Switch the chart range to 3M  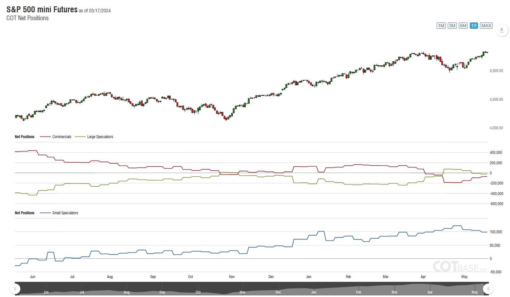[x=452, y=26]
